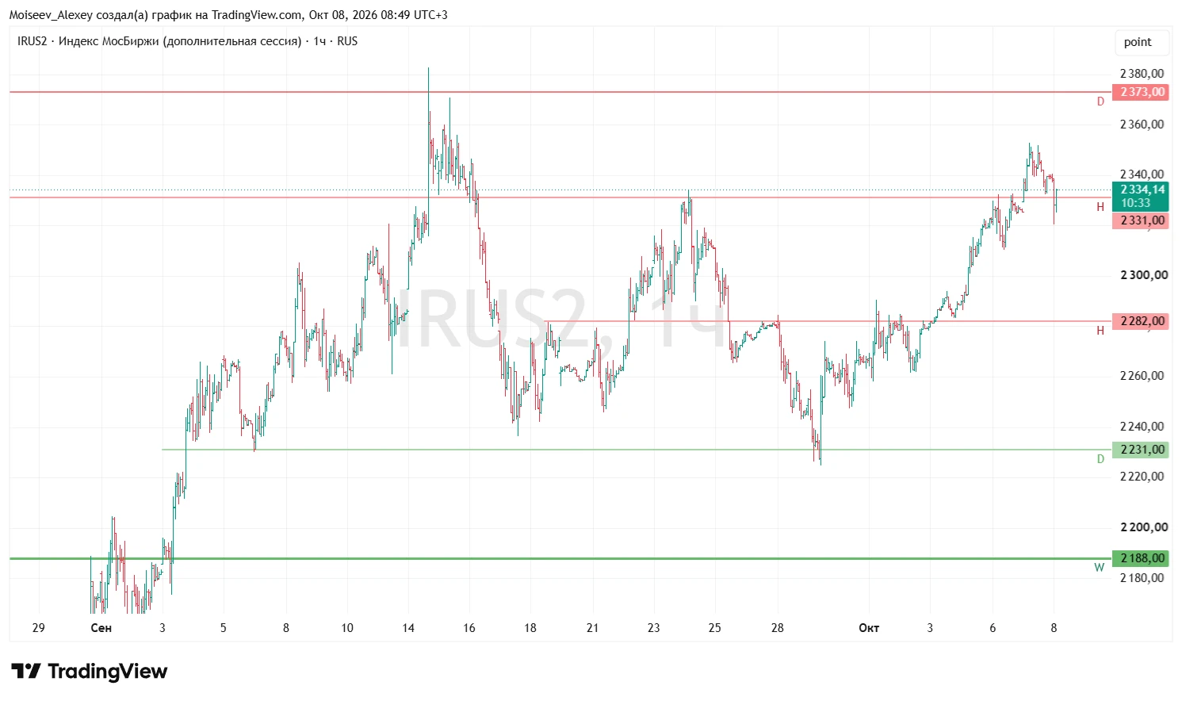Image resolution: width=1182 pixels, height=701 pixels.
Task: Click the 'Окт' month label on time axis
Action: tap(869, 628)
